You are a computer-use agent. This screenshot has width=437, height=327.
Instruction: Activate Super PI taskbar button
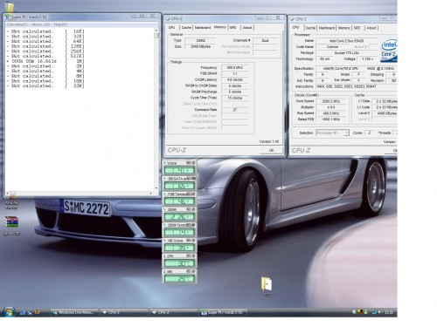[224, 312]
